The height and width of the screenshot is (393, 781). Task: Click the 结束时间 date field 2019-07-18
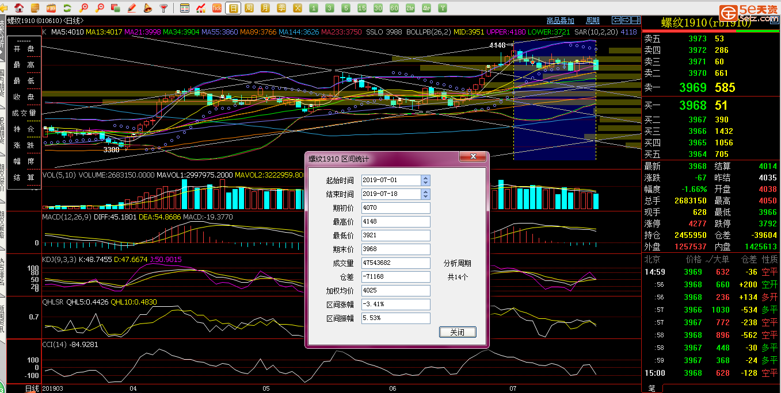click(391, 194)
